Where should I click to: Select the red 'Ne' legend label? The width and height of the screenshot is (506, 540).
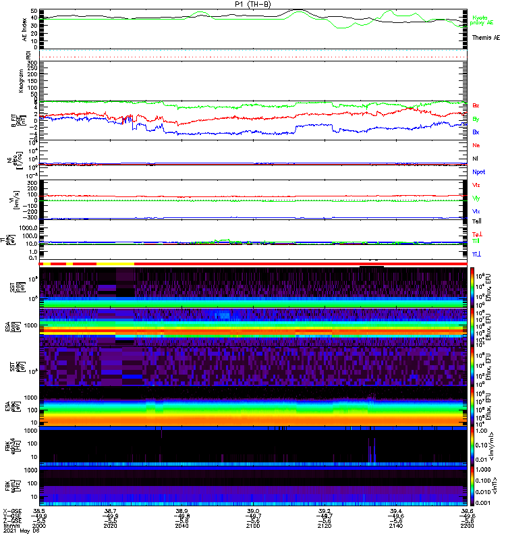pyautogui.click(x=476, y=145)
